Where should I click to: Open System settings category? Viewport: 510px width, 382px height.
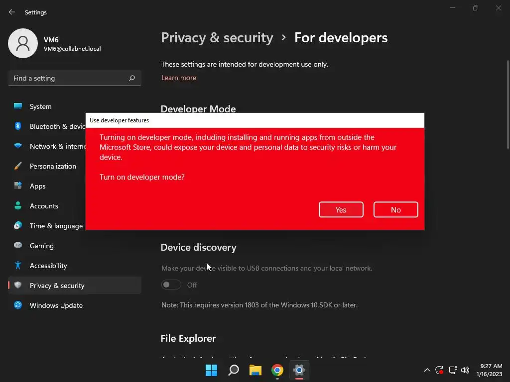(75, 106)
